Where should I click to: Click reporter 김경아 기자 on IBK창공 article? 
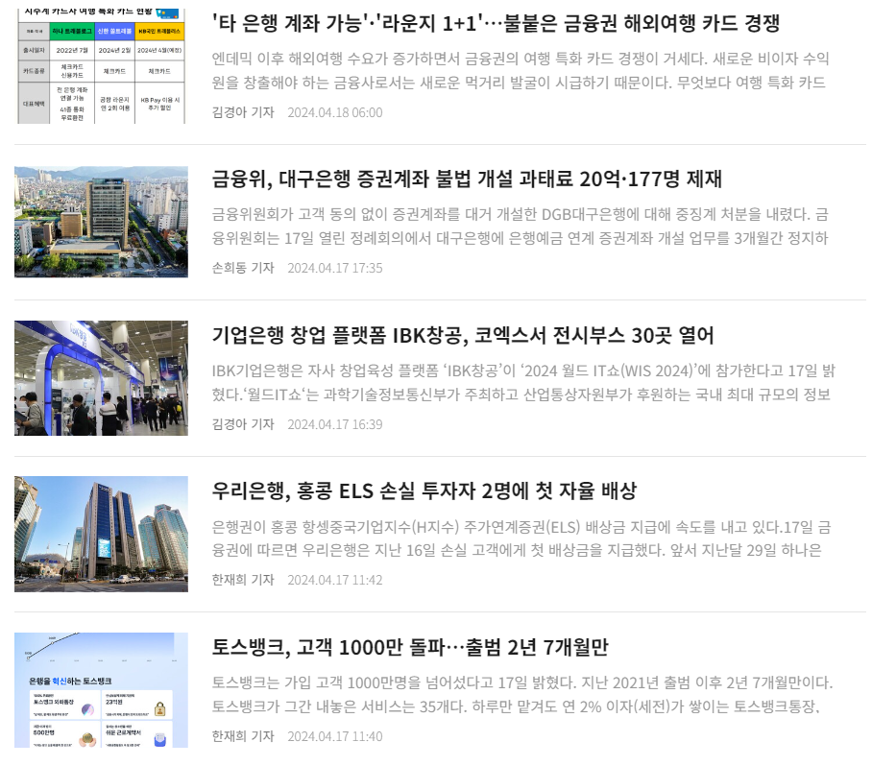point(243,424)
